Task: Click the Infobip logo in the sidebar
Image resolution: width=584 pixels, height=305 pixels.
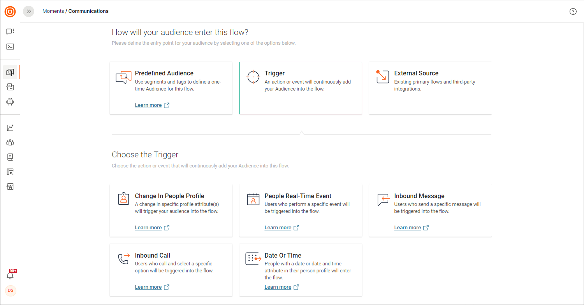Action: 10,12
